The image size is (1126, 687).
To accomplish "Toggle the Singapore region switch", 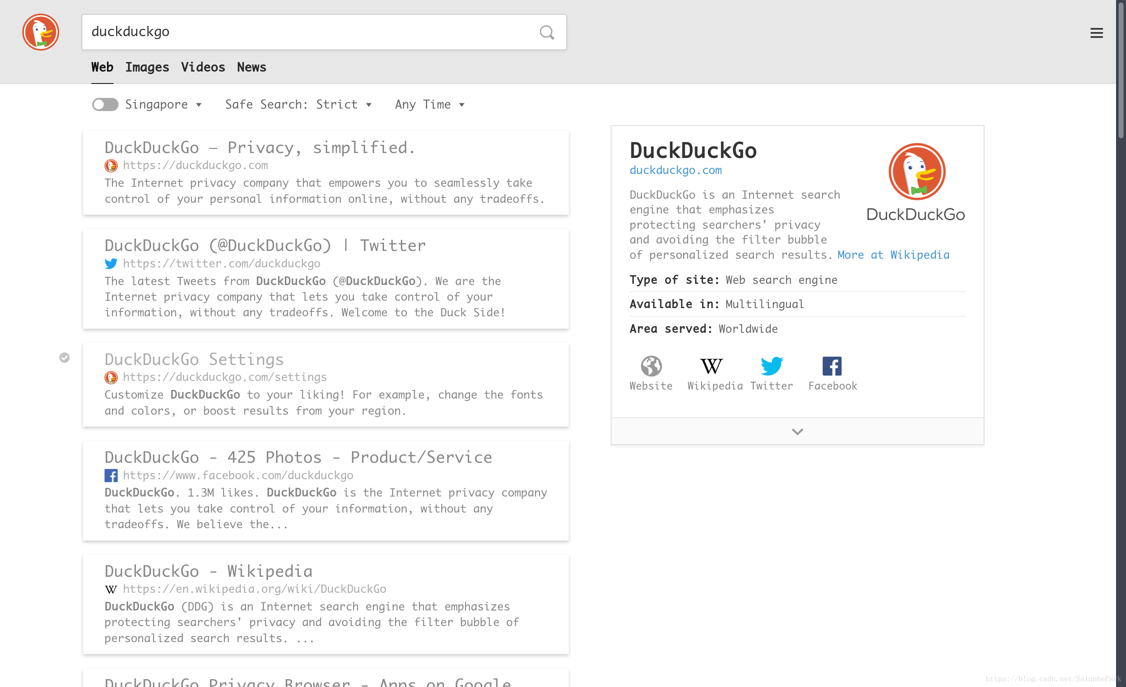I will click(x=105, y=104).
